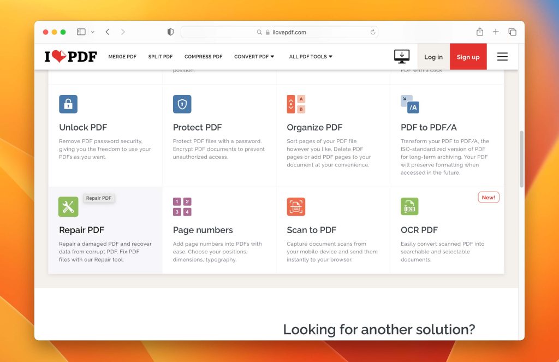
Task: Open COMPRESS PDF menu item
Action: [203, 56]
